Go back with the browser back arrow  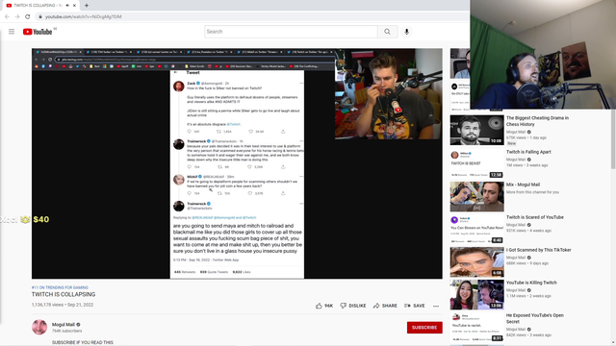7,16
